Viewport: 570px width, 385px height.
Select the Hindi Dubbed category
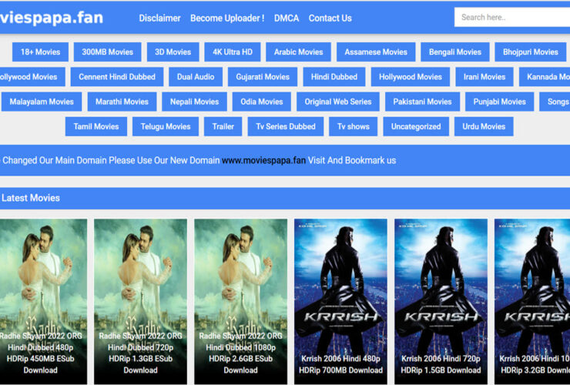point(334,77)
